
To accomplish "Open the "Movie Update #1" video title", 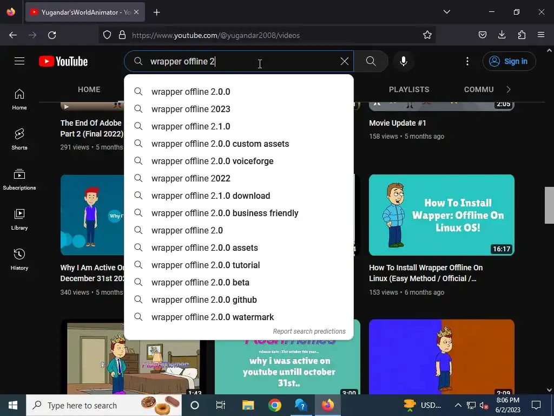I will tap(398, 123).
